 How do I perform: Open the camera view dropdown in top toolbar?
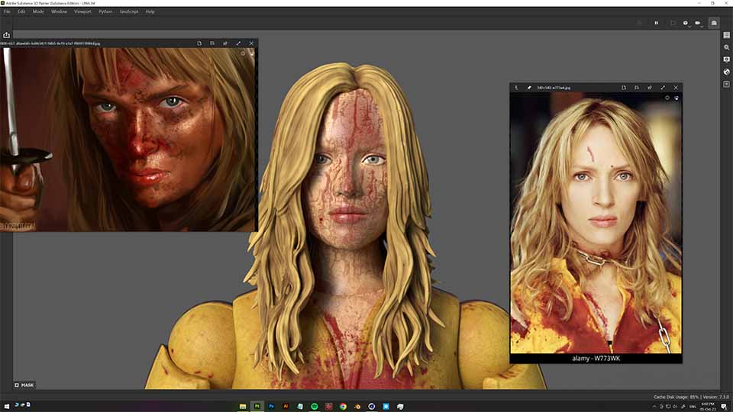(x=699, y=23)
